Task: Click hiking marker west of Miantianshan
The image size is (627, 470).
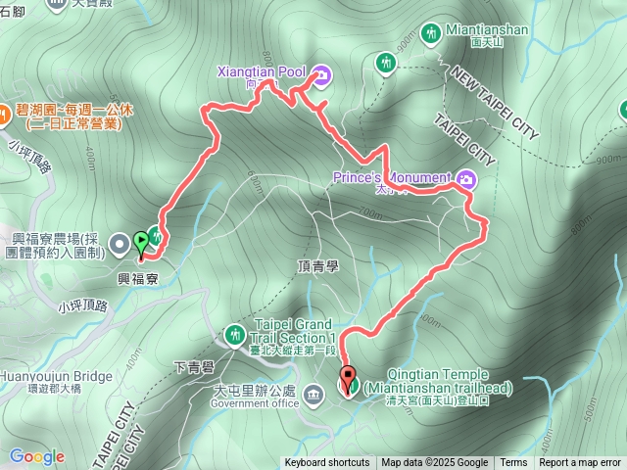Action: (x=385, y=64)
